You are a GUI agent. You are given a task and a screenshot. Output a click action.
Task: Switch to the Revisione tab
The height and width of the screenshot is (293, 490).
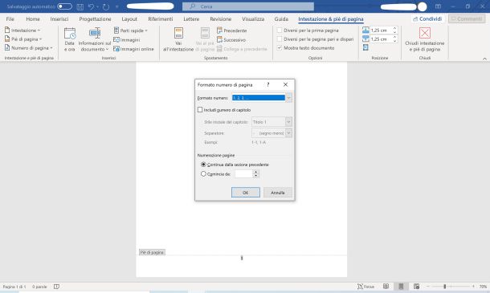[221, 18]
